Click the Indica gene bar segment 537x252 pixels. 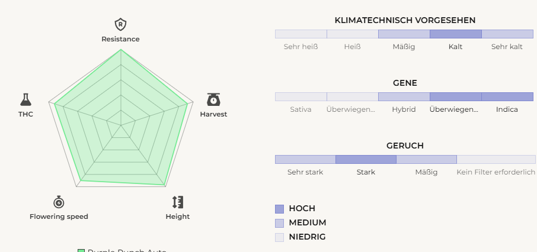tap(507, 96)
